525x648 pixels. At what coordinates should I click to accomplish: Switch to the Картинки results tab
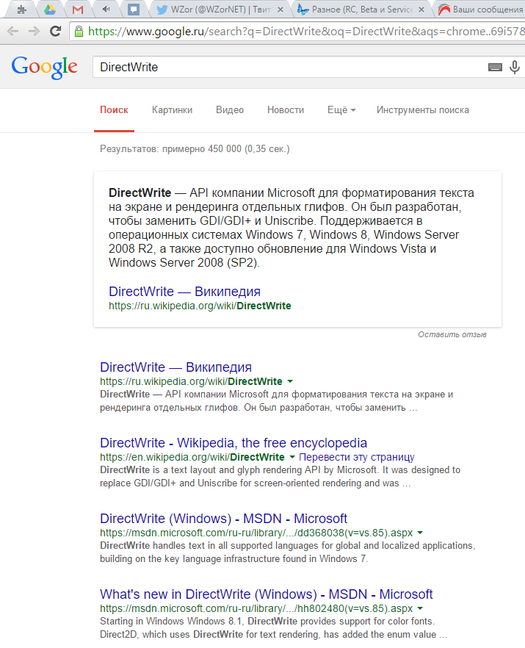click(x=173, y=110)
